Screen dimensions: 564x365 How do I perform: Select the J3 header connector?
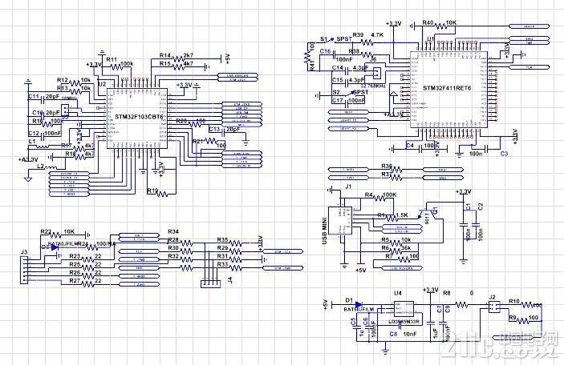click(24, 270)
